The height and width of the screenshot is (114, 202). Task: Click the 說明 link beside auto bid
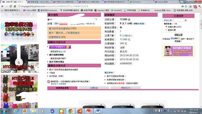pos(179,27)
